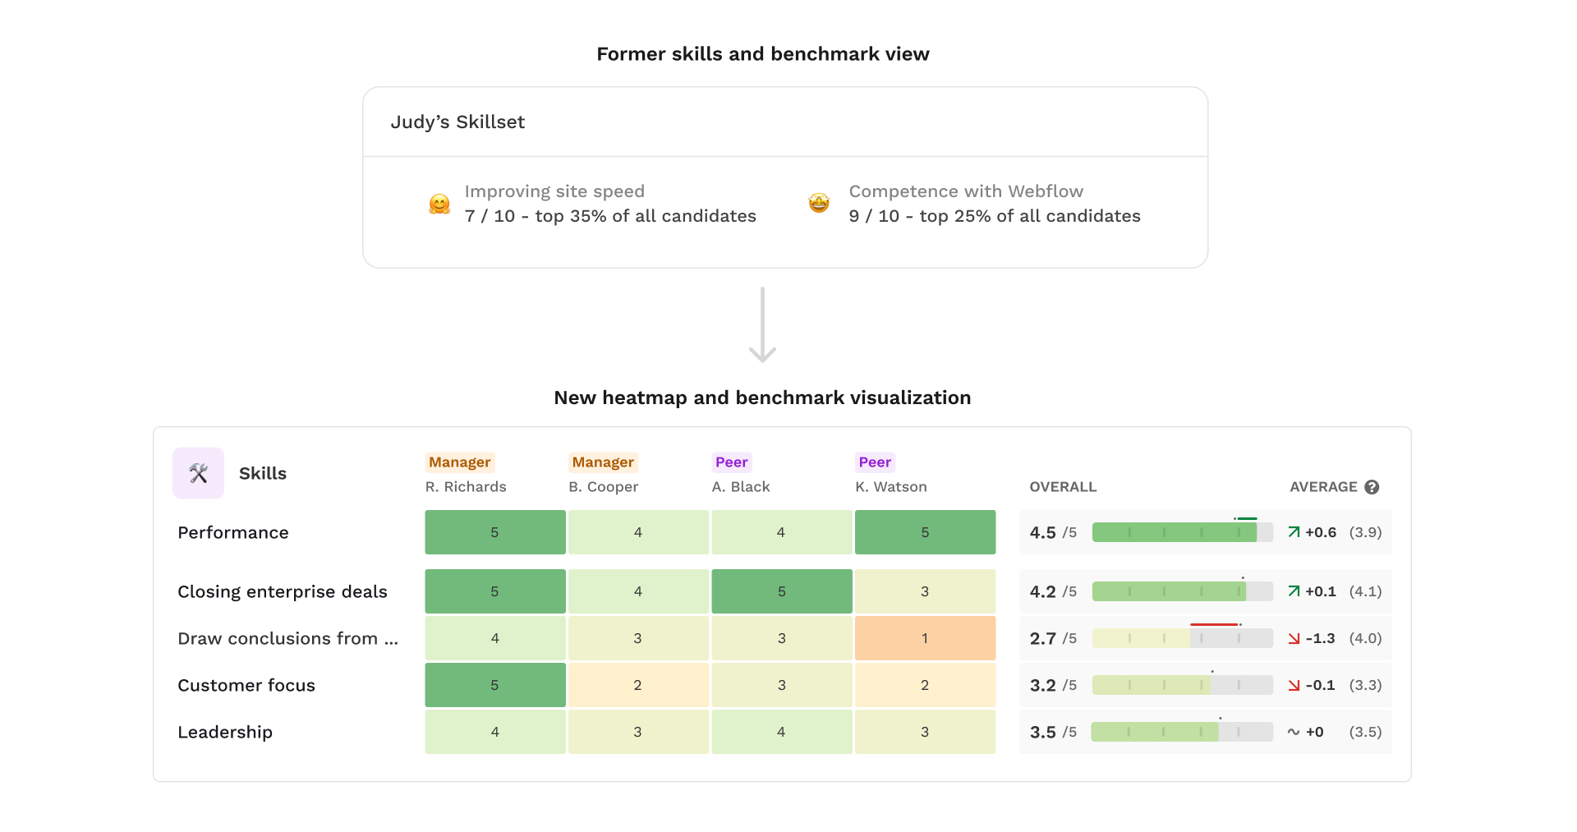Click the star-eyes emoji for Webflow competence
Image resolution: width=1577 pixels, height=832 pixels.
coord(819,203)
